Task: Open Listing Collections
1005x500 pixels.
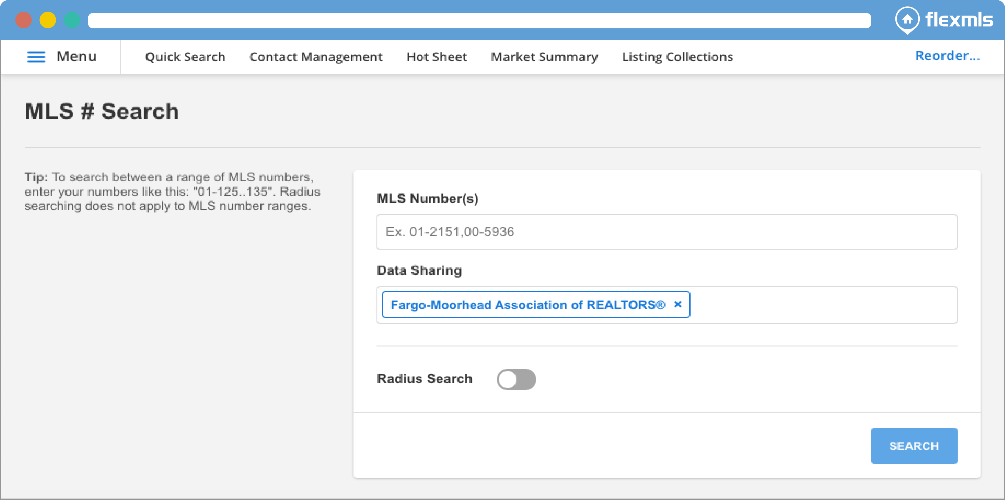Action: [677, 57]
